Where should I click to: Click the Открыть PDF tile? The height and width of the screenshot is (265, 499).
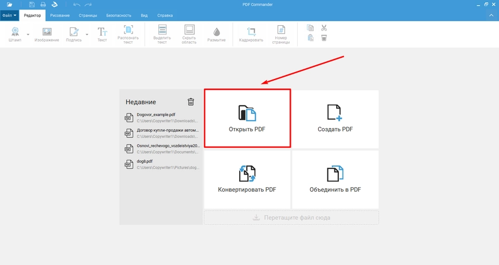tap(247, 118)
